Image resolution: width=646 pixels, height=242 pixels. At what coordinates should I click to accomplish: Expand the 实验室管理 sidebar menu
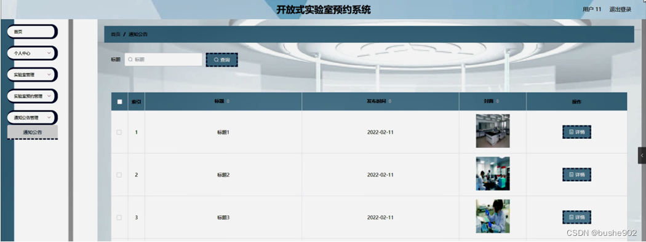tap(32, 75)
